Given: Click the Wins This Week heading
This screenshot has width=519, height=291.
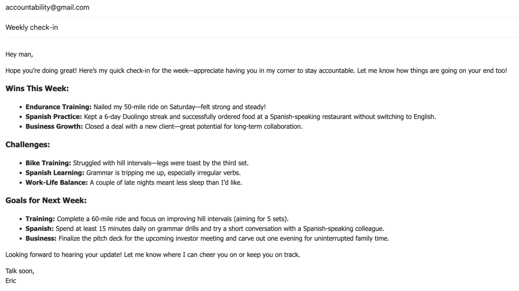Looking at the screenshot, I should (37, 89).
